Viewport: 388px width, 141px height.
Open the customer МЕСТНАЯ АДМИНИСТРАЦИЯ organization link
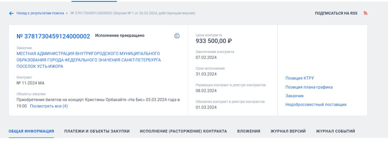[x=89, y=60]
